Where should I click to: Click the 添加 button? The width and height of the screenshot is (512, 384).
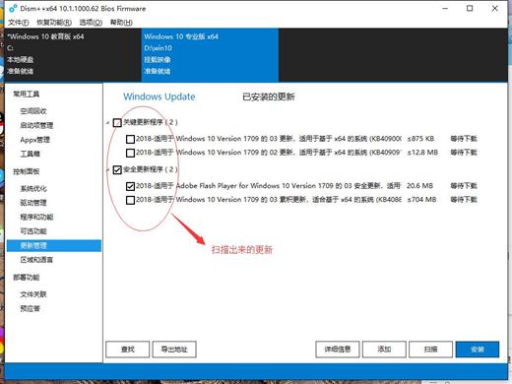point(384,350)
